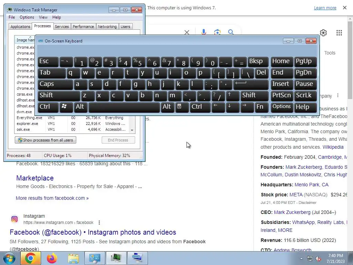Open the Help menu in Task Manager
This screenshot has height=265, width=353.
coord(57,17)
